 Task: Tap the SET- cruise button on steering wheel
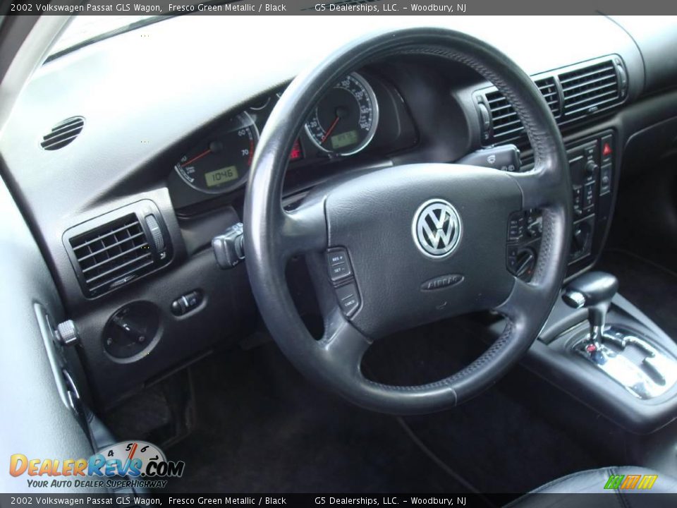coord(340,270)
